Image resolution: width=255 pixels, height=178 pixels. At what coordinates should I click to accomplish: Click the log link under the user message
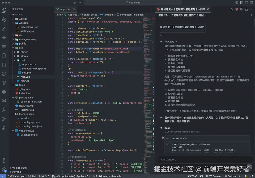[161, 35]
